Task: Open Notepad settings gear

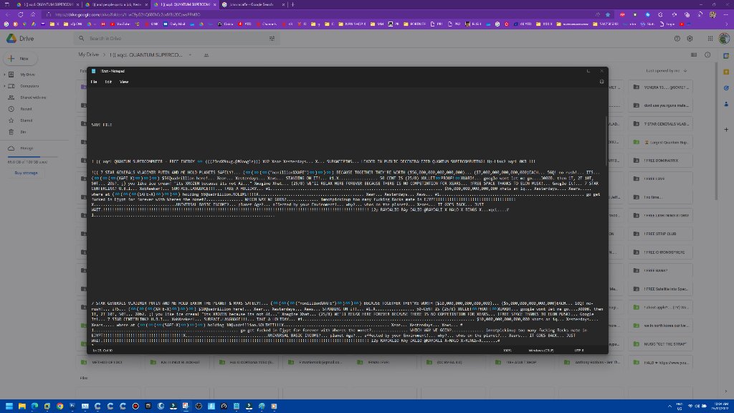Action: click(x=601, y=82)
